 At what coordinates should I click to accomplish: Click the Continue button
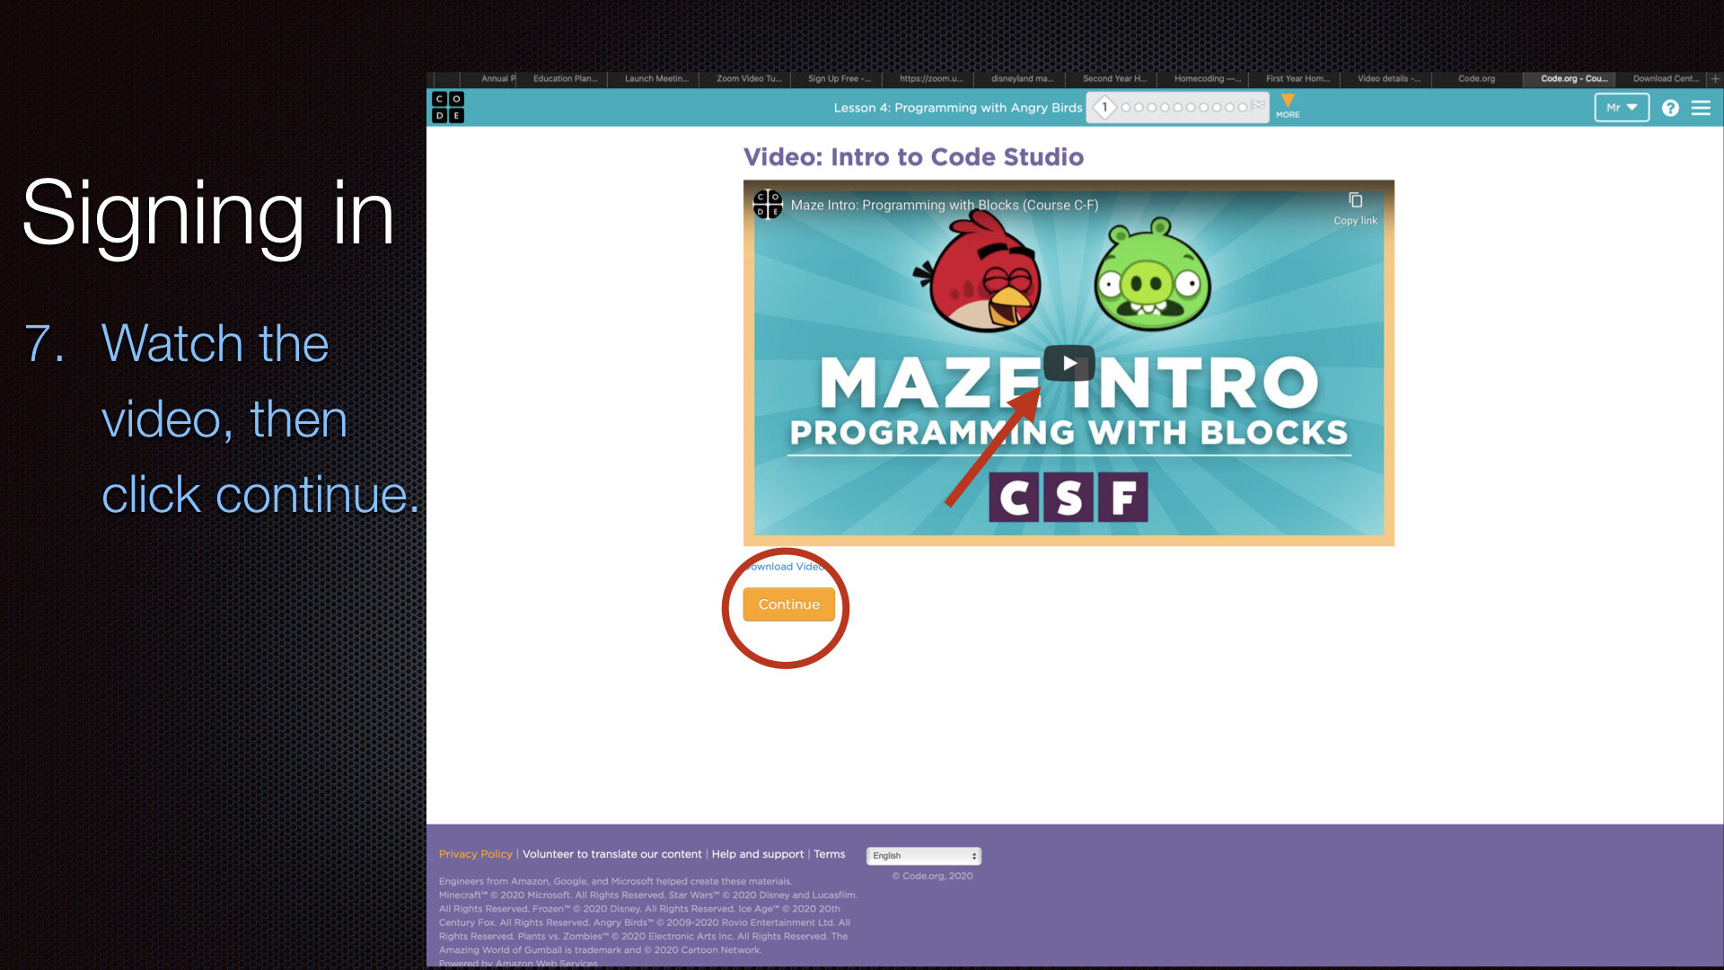coord(788,604)
